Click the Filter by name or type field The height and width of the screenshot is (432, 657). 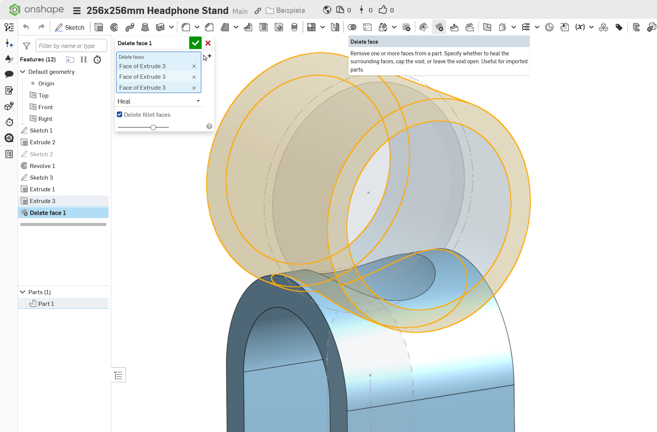pyautogui.click(x=71, y=46)
